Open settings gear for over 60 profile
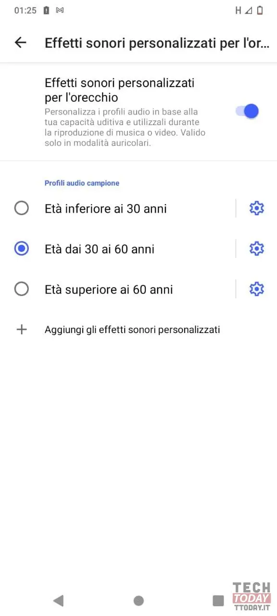Screen dimensions: 277x616 pos(257,289)
